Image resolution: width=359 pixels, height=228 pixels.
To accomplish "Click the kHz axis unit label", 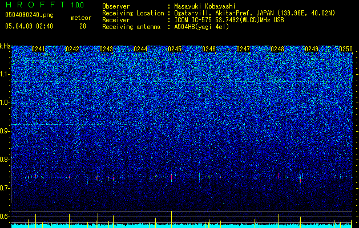I will click(5, 46).
